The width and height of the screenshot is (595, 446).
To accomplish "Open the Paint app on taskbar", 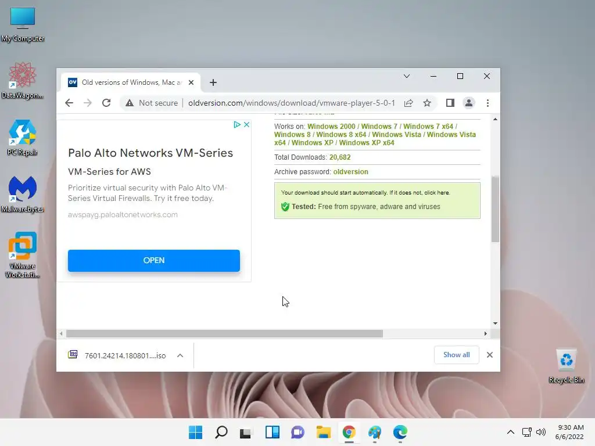I will (x=375, y=432).
